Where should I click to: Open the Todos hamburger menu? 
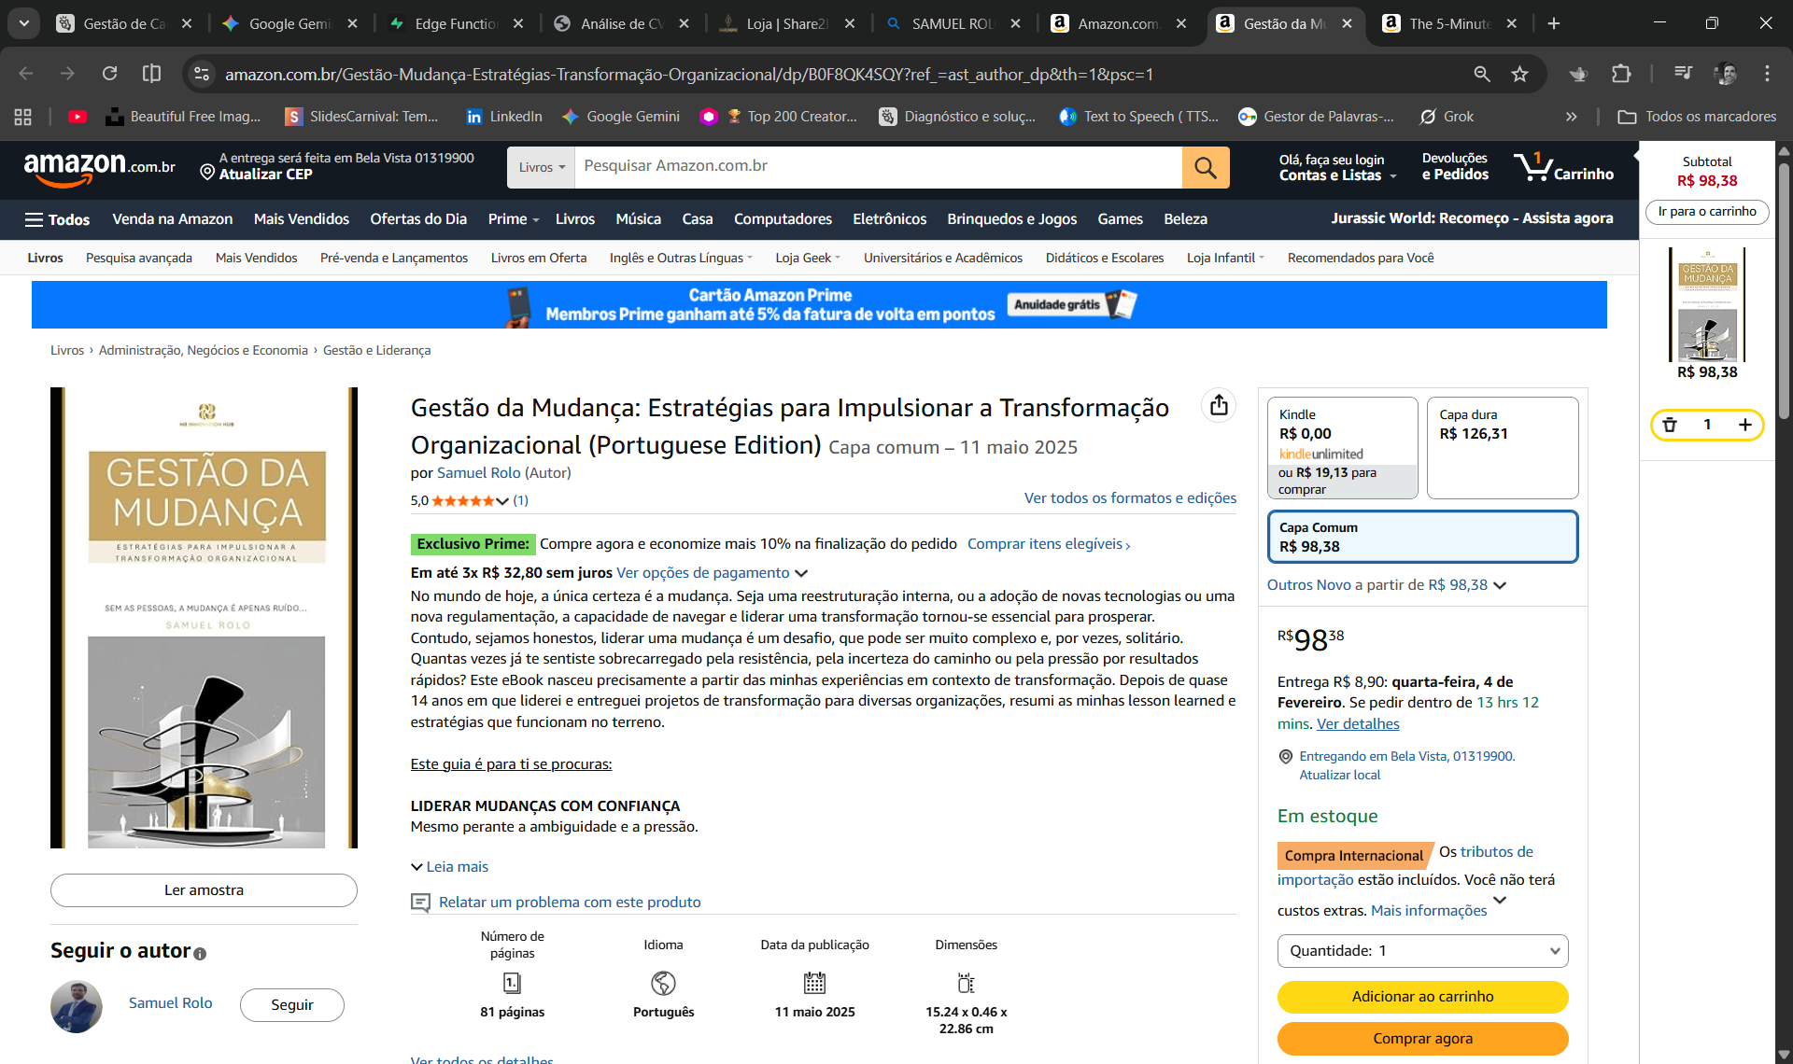pyautogui.click(x=56, y=219)
